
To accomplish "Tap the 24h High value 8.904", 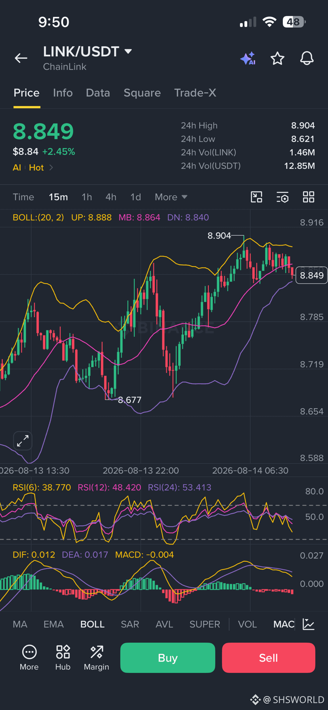I will [x=303, y=126].
